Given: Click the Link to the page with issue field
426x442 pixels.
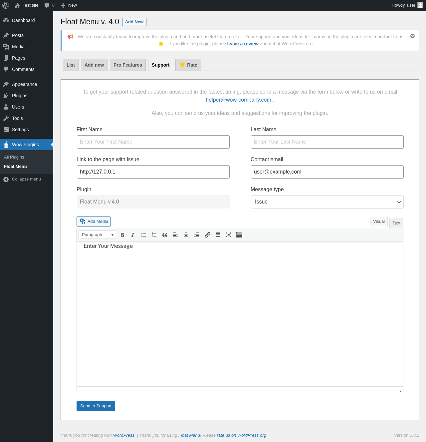Looking at the screenshot, I should point(153,172).
